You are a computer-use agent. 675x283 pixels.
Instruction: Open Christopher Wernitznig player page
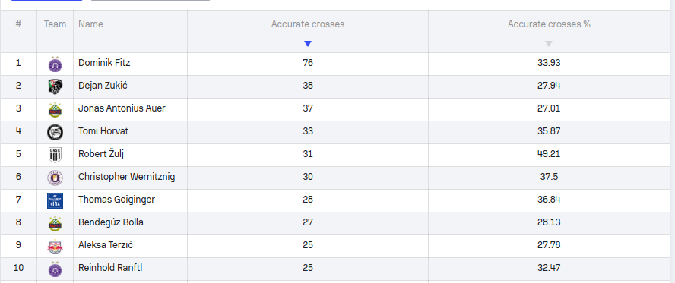coord(126,177)
